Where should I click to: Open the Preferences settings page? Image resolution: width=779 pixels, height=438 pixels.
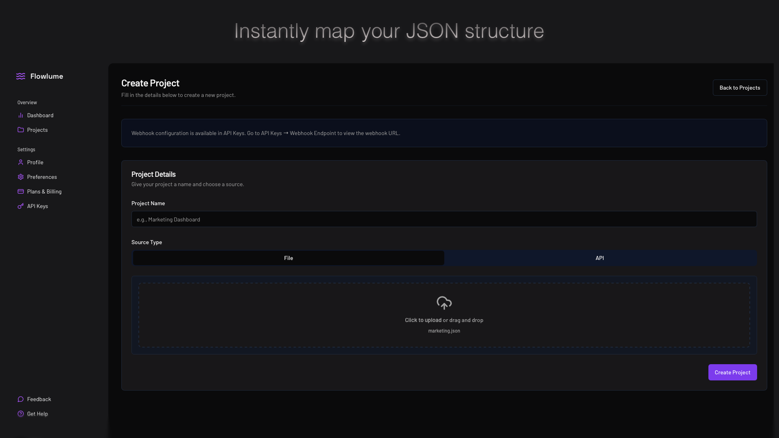(x=42, y=177)
